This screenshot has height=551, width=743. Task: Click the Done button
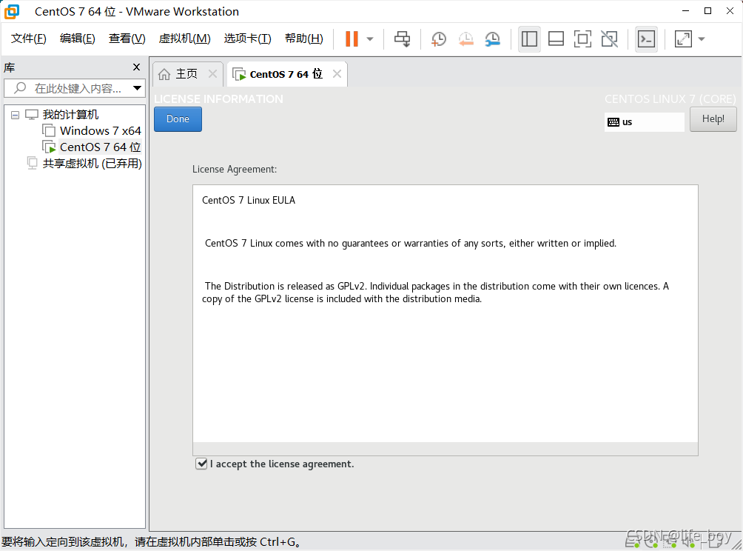178,119
